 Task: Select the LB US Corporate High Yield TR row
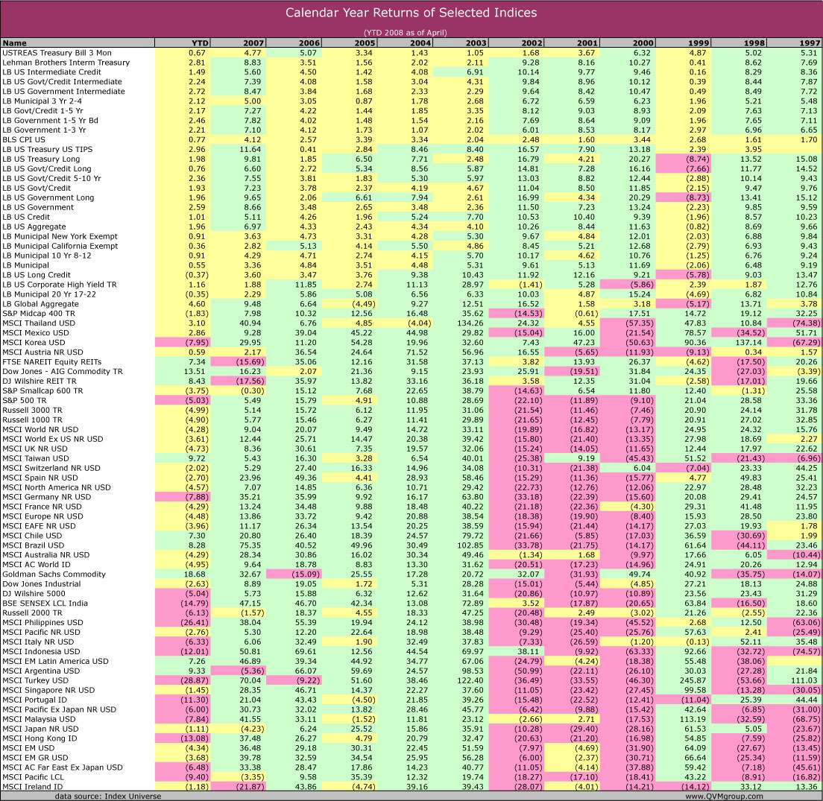tap(411, 285)
